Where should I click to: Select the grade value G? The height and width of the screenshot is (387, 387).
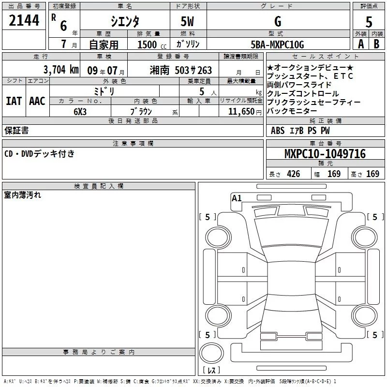(x=278, y=21)
